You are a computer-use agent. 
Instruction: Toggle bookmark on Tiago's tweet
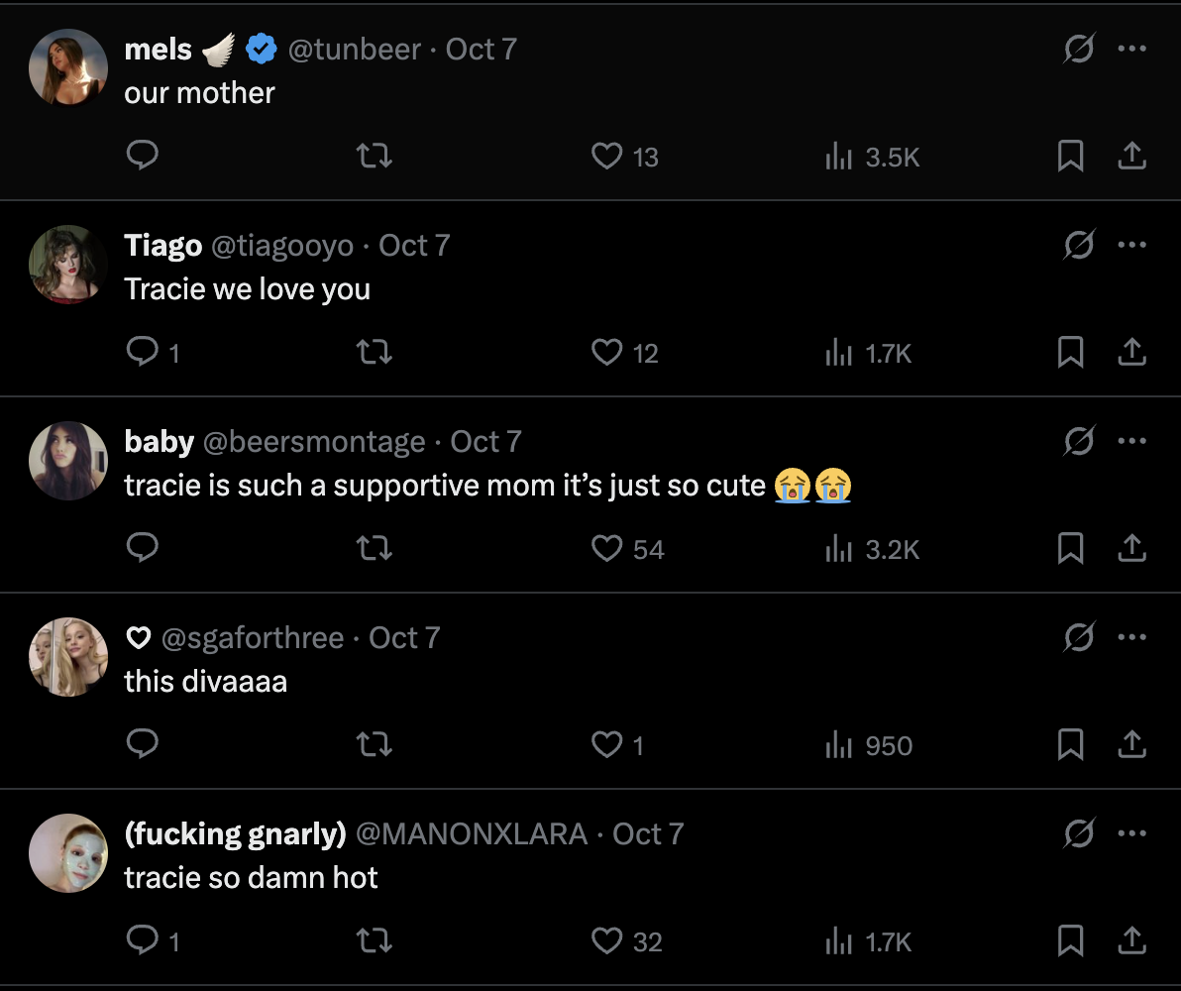pos(1070,352)
